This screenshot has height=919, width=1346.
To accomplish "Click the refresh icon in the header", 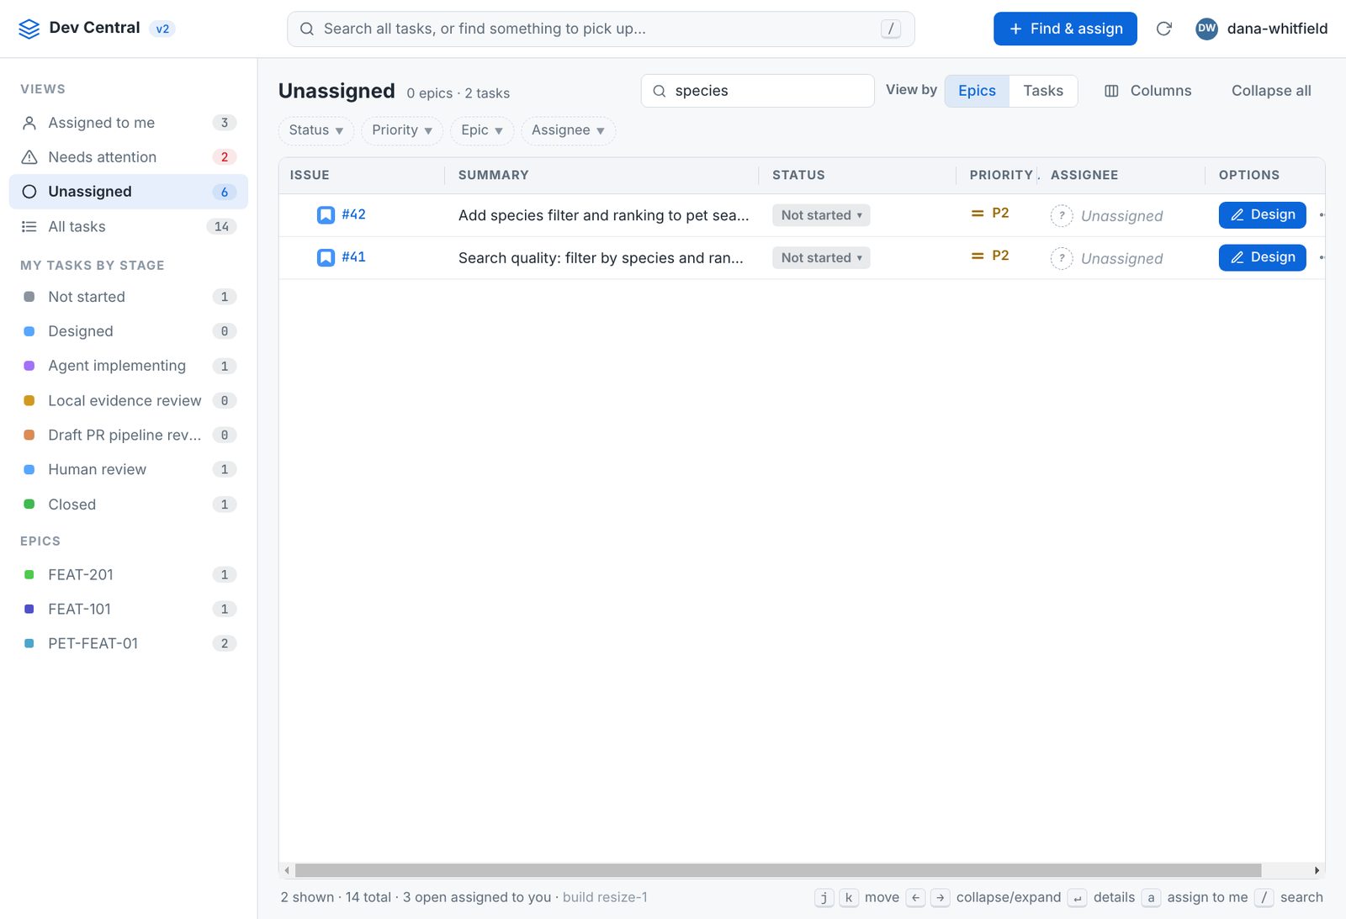I will 1164,29.
